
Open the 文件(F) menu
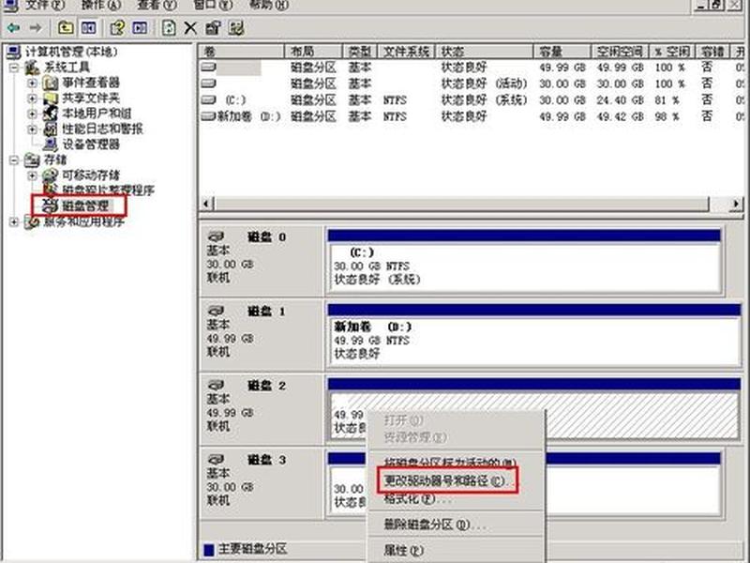[x=44, y=6]
